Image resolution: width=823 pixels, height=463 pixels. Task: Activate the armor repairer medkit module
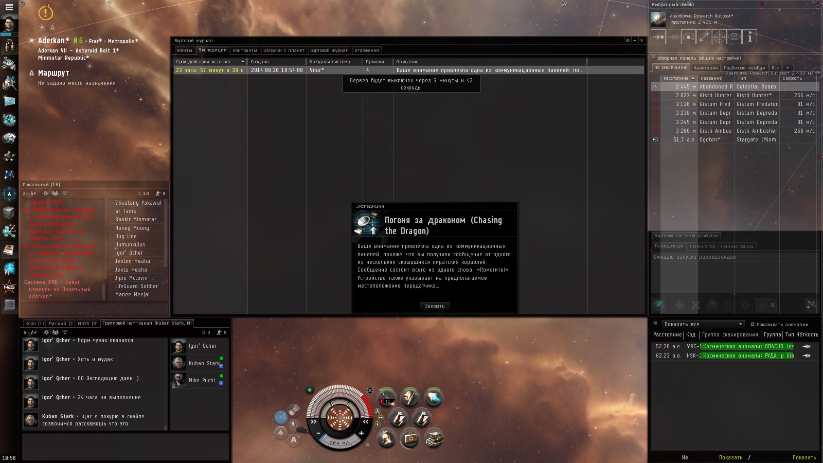(x=410, y=438)
